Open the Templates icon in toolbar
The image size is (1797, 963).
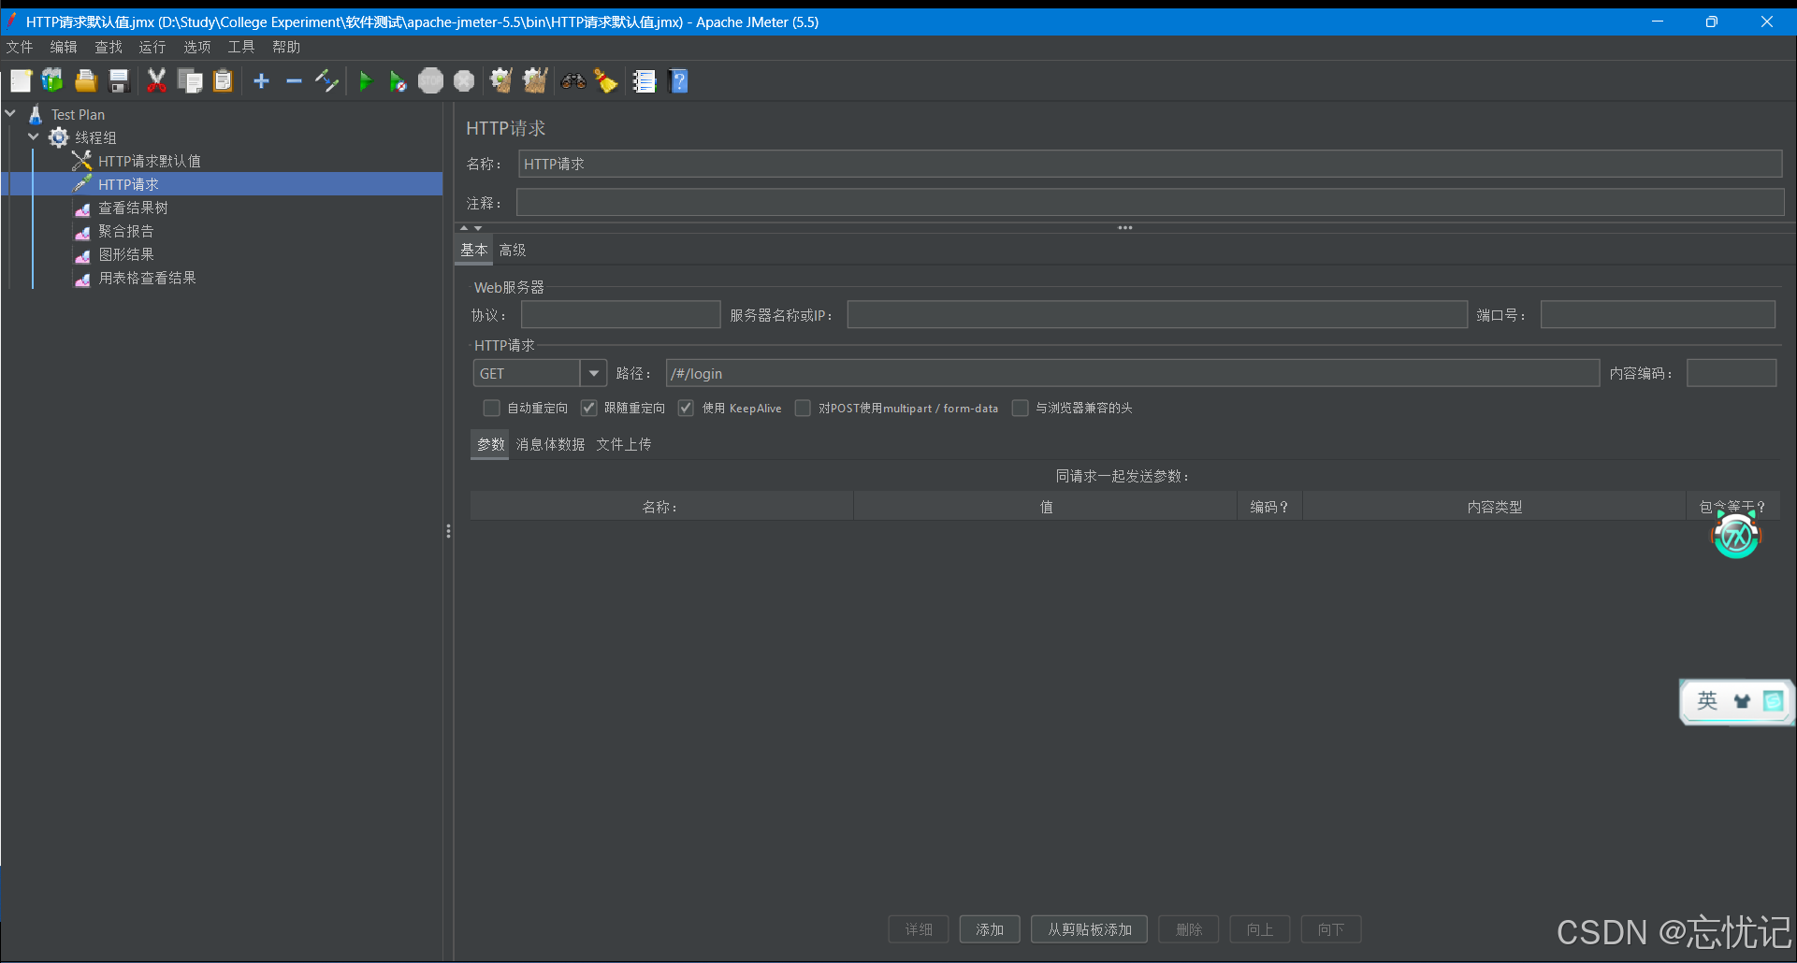coord(52,81)
